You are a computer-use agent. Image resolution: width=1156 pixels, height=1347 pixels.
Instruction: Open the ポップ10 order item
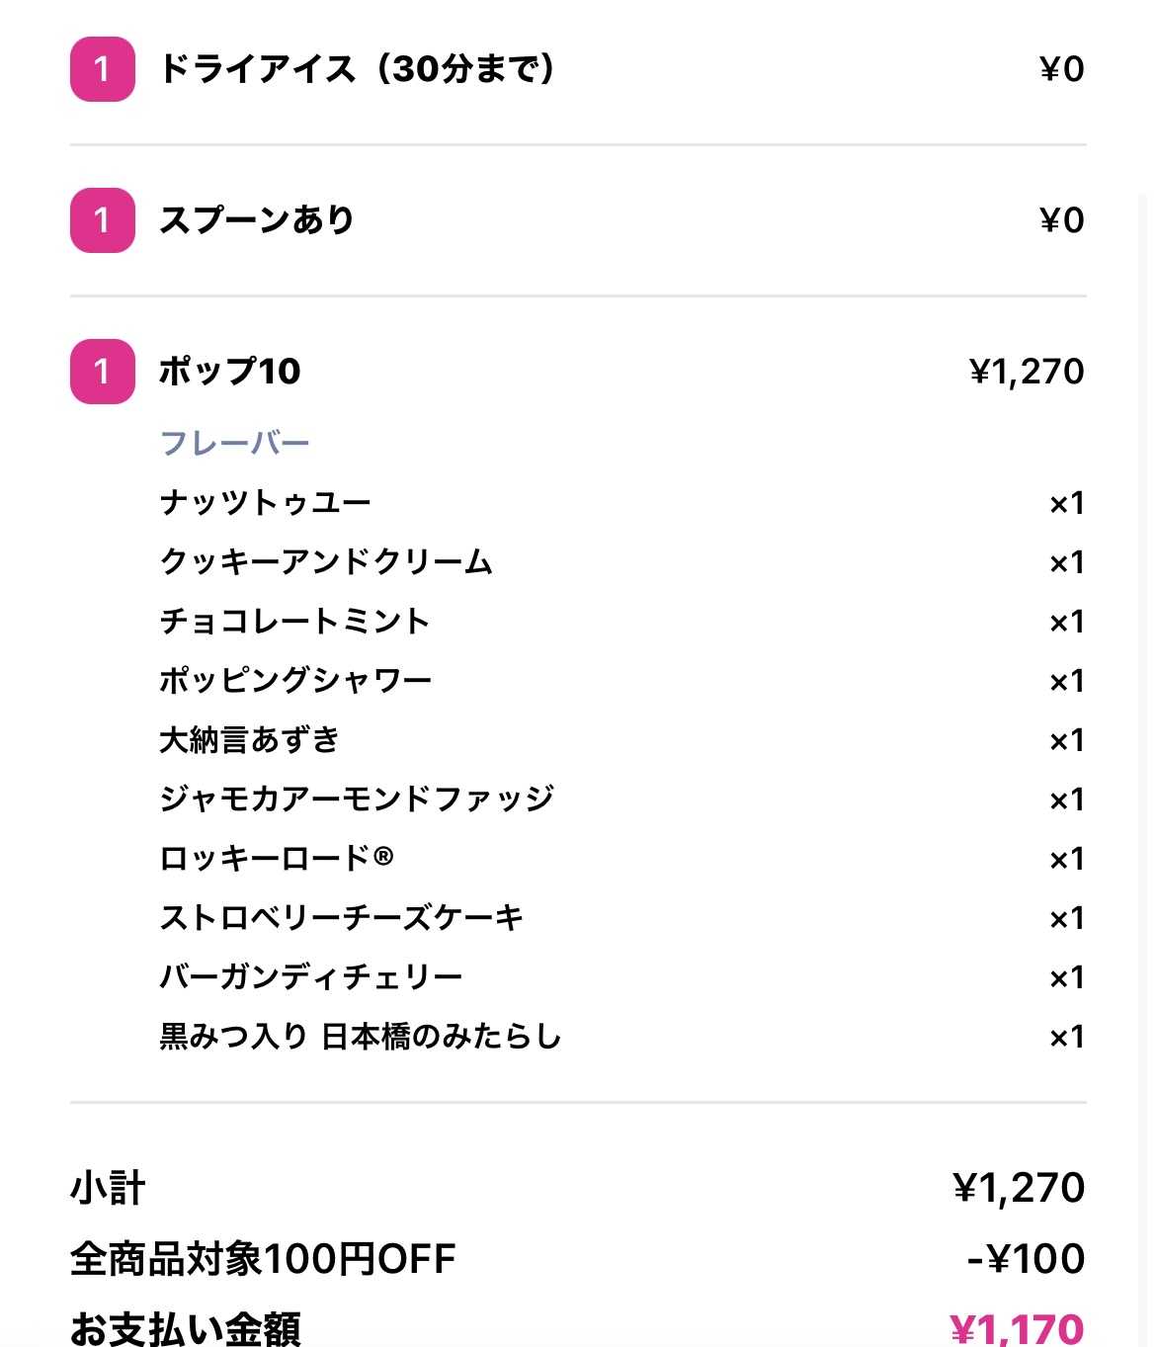pos(229,372)
